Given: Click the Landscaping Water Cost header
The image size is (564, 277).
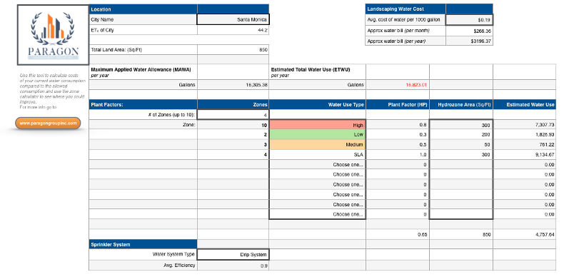Looking at the screenshot, I should tap(406, 9).
